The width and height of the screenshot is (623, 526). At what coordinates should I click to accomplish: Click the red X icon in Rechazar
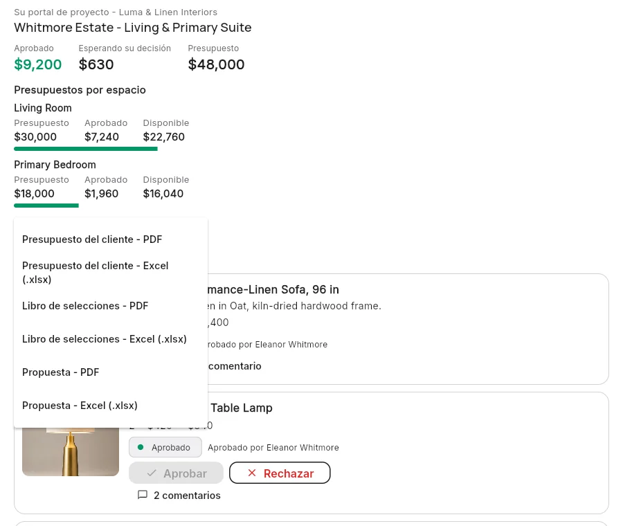tap(252, 473)
